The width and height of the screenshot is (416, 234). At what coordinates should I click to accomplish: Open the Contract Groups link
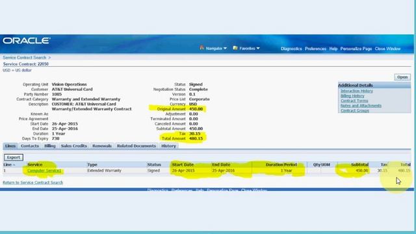point(355,110)
